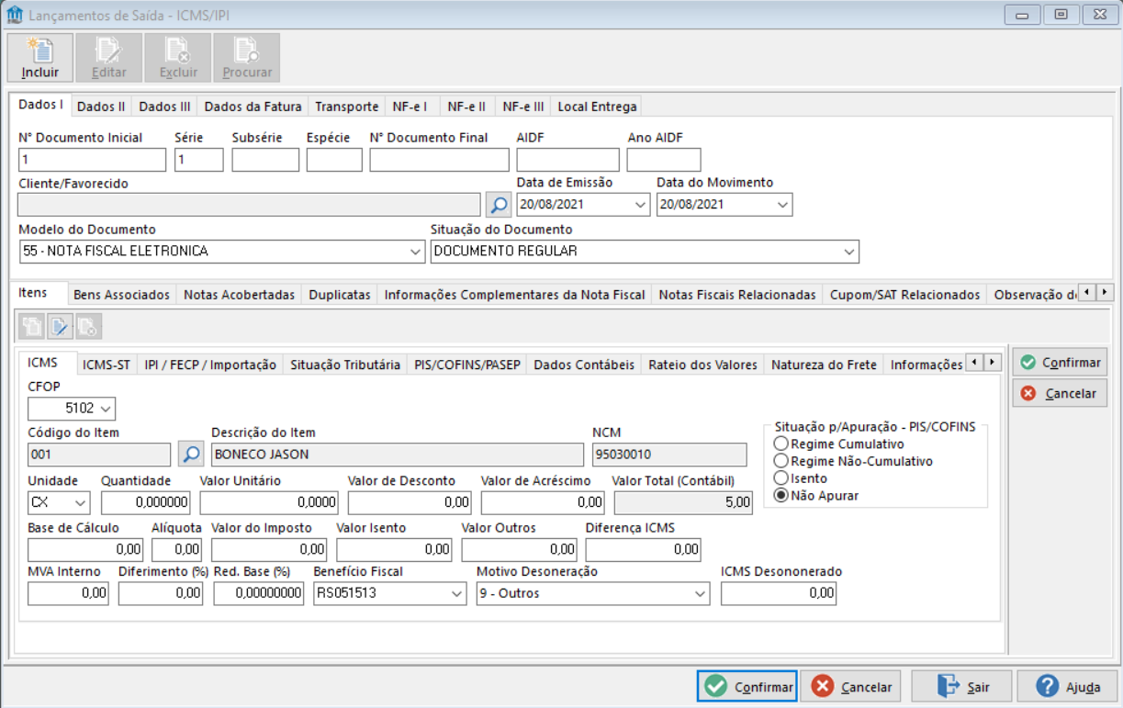Expand Situação do Documento dropdown
The image size is (1123, 708).
pyautogui.click(x=848, y=252)
